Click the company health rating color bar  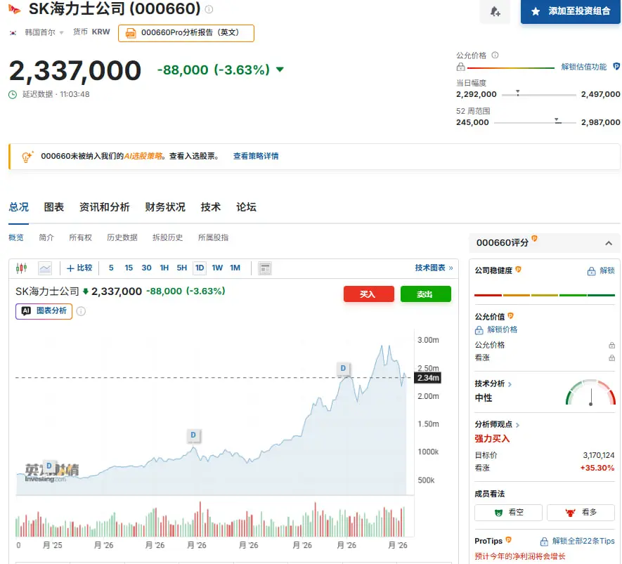pos(545,295)
